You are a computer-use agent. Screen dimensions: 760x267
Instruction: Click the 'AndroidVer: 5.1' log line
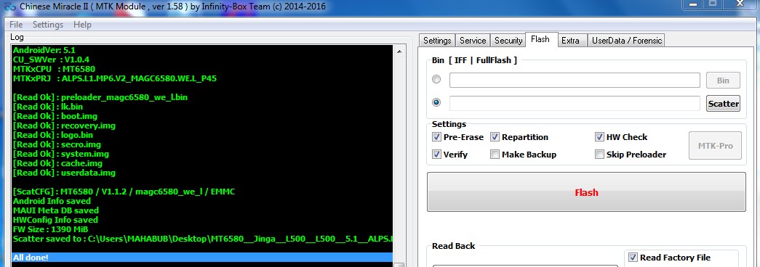[44, 50]
